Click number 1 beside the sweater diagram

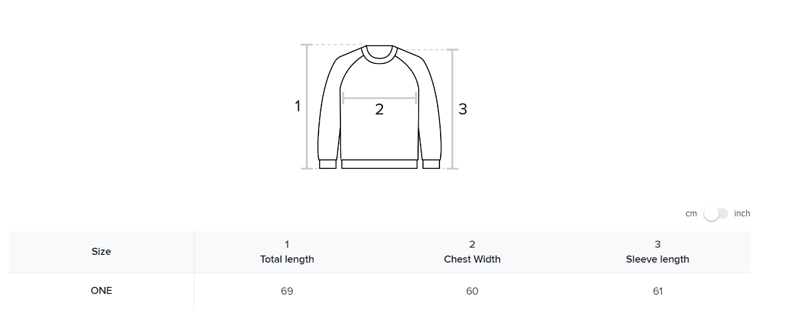pos(298,107)
